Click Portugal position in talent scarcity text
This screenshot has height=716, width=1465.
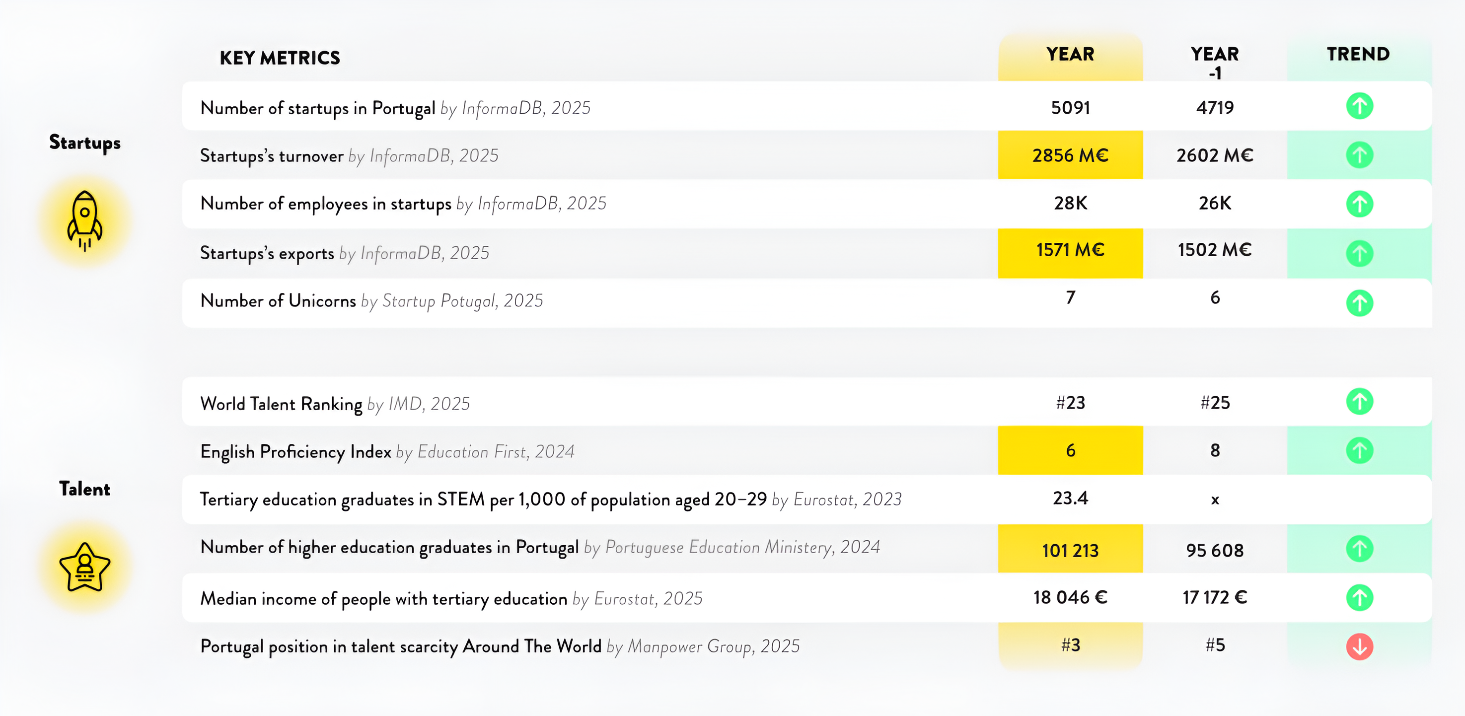400,646
